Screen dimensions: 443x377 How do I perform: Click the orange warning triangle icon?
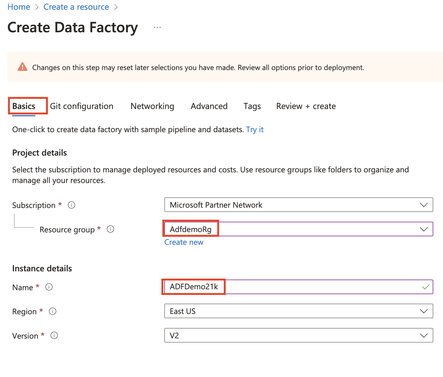point(23,67)
